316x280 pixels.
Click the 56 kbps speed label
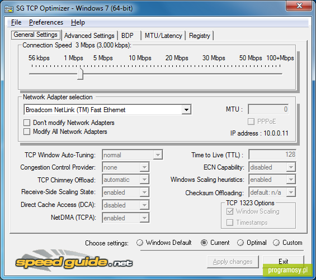[x=39, y=58]
